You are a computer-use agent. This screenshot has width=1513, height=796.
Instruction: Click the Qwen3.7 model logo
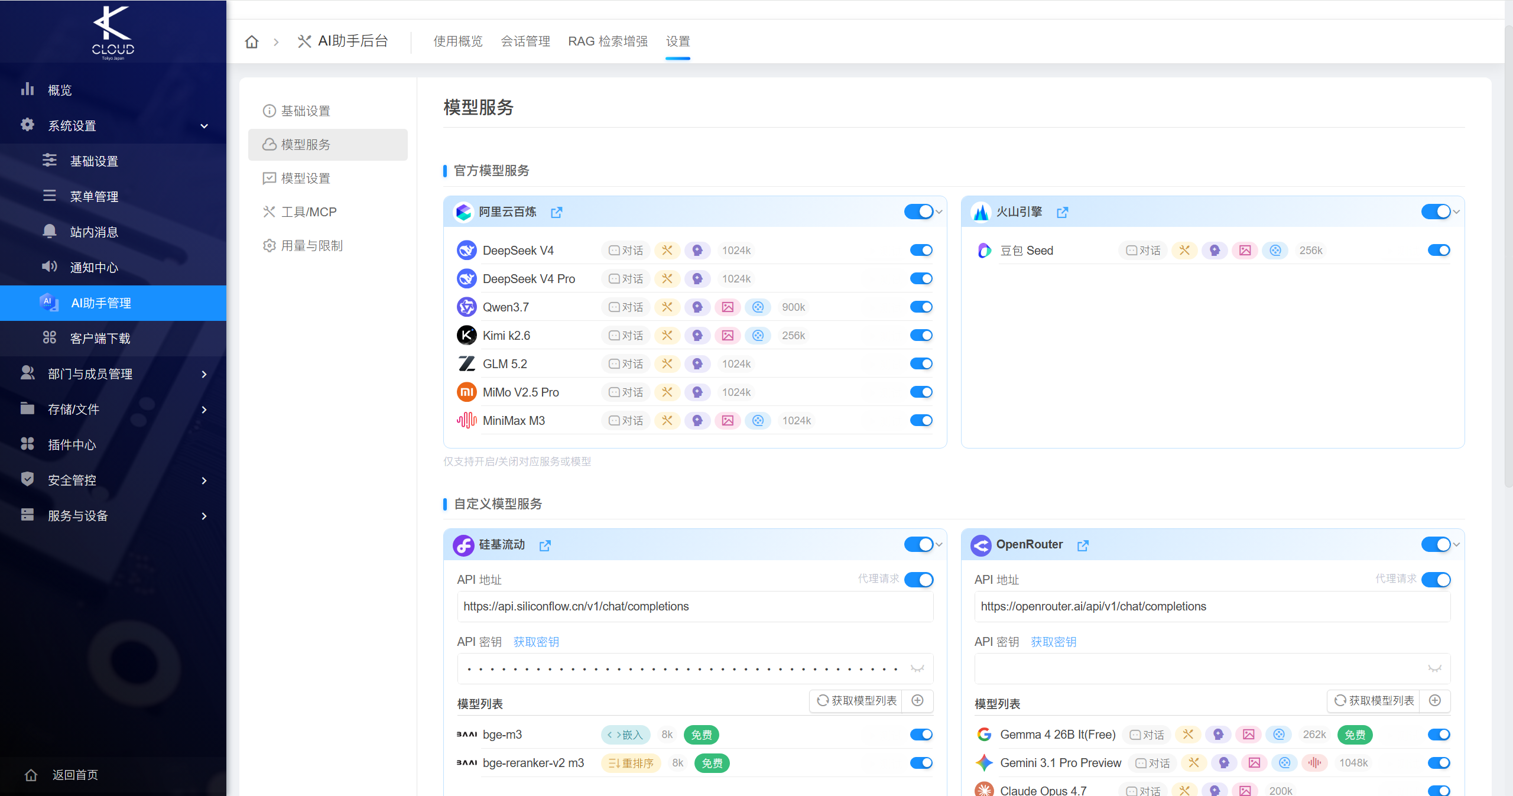[467, 307]
